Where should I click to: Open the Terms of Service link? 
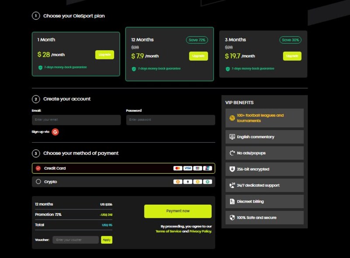coord(168,231)
